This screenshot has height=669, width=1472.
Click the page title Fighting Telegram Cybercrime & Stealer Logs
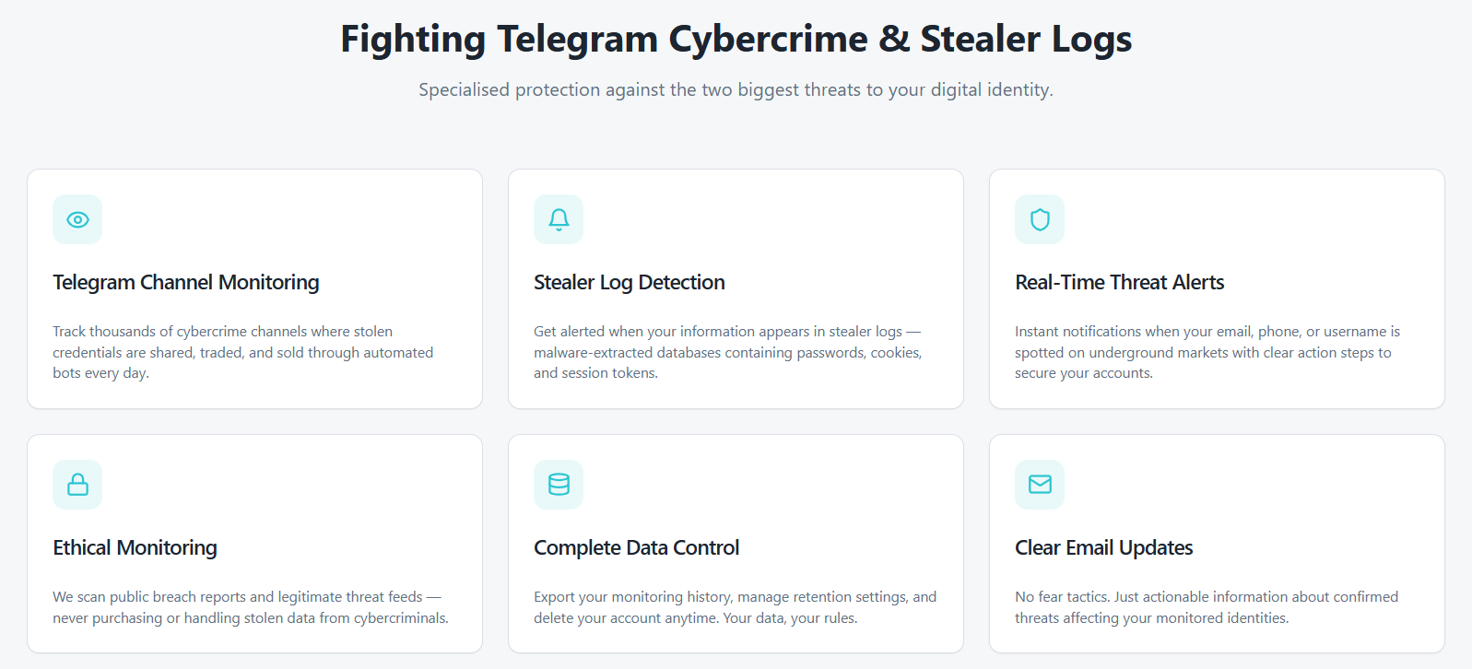point(736,39)
